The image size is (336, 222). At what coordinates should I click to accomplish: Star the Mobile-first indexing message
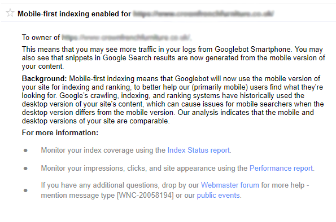10,13
